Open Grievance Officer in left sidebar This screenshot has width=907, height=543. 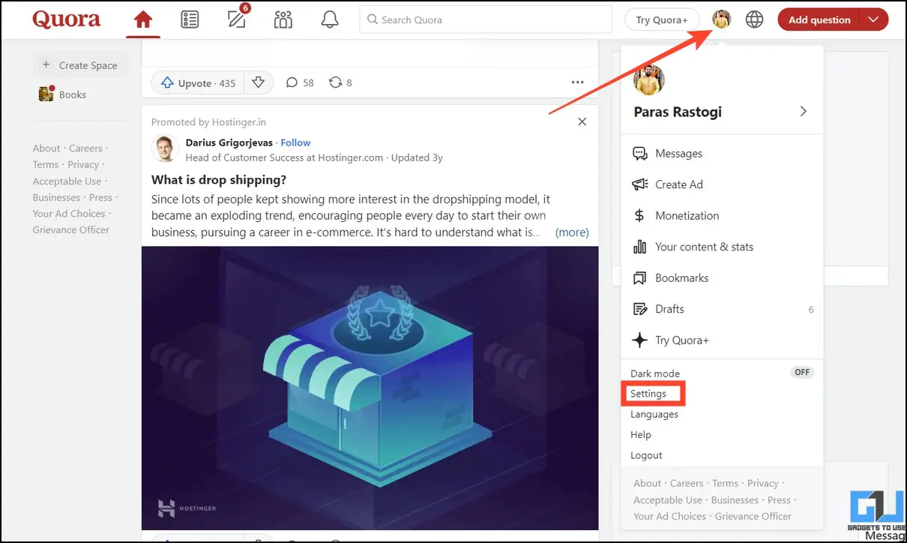tap(71, 229)
